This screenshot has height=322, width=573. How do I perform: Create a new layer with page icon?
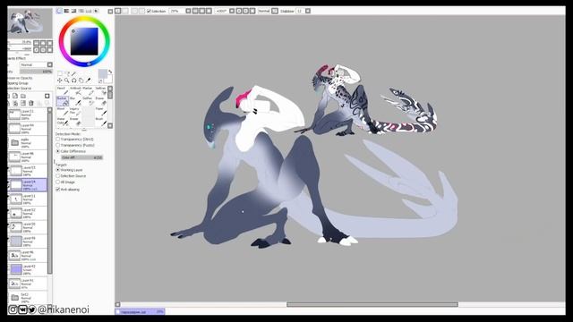pos(15,96)
